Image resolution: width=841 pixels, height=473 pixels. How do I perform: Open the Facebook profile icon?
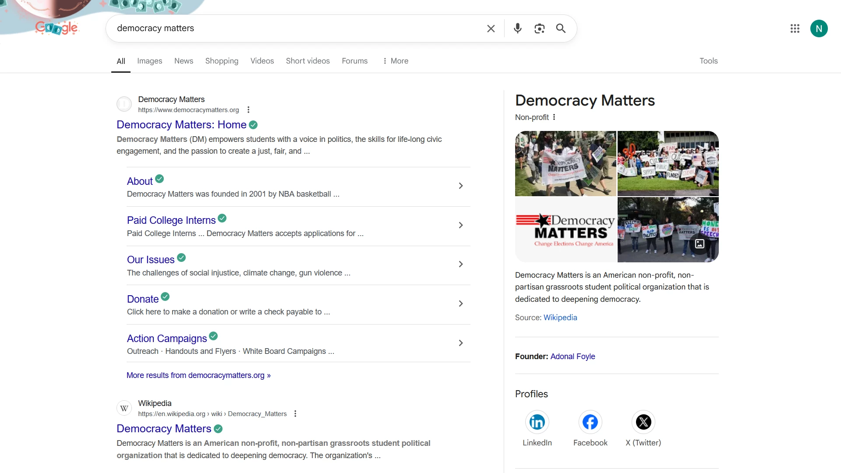click(x=590, y=422)
